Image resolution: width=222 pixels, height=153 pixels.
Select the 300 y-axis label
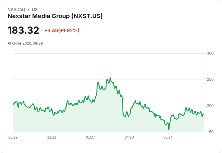(210, 53)
